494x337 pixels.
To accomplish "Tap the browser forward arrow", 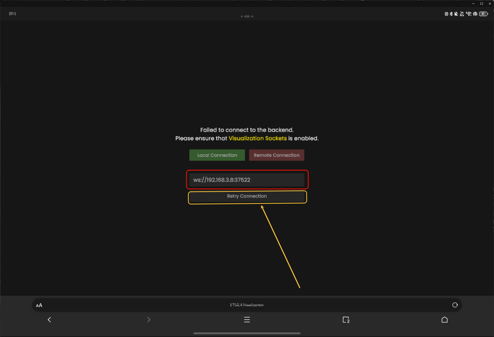I will (148, 320).
